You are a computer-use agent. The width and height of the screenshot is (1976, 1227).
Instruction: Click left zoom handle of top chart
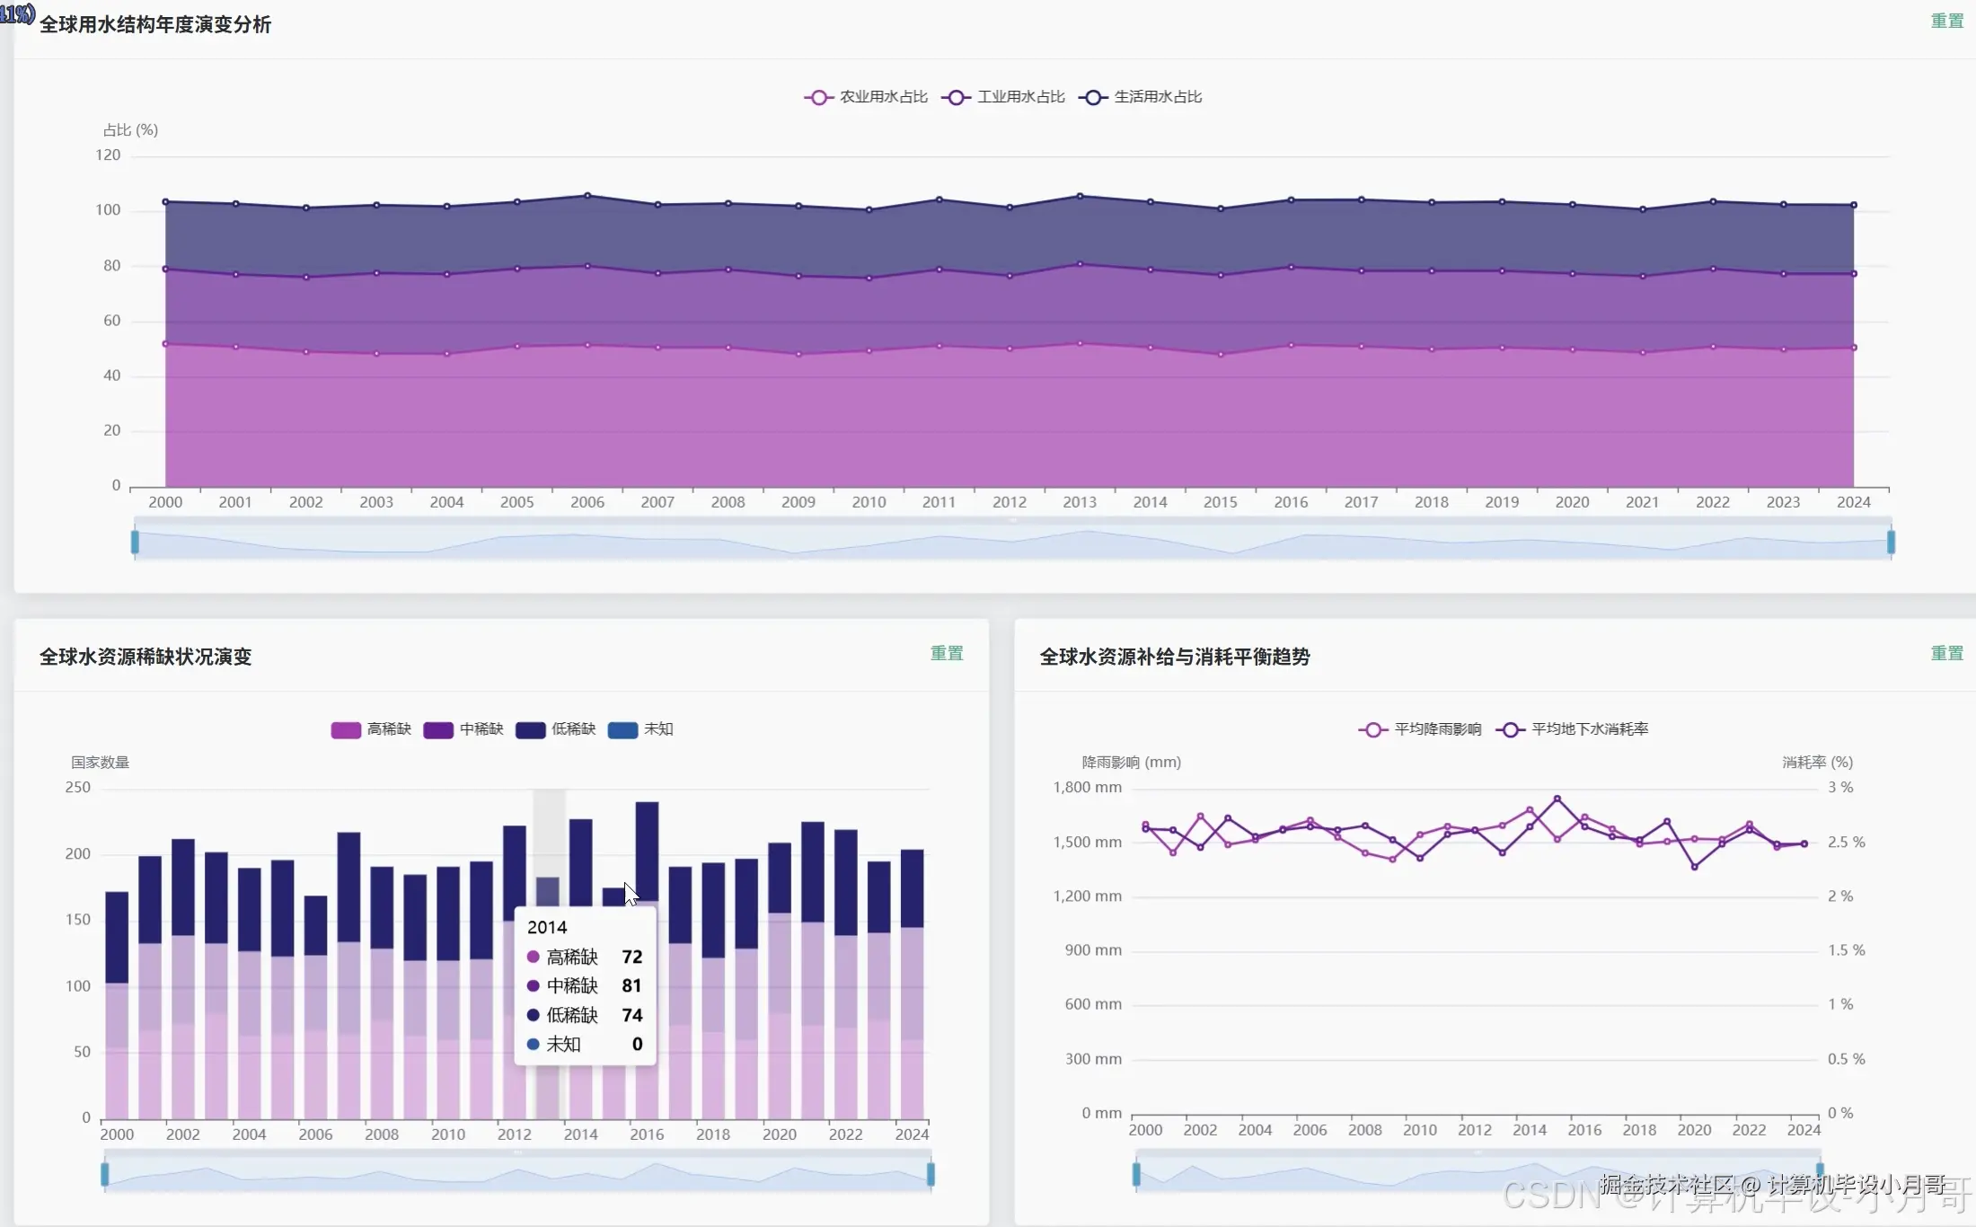pyautogui.click(x=135, y=542)
